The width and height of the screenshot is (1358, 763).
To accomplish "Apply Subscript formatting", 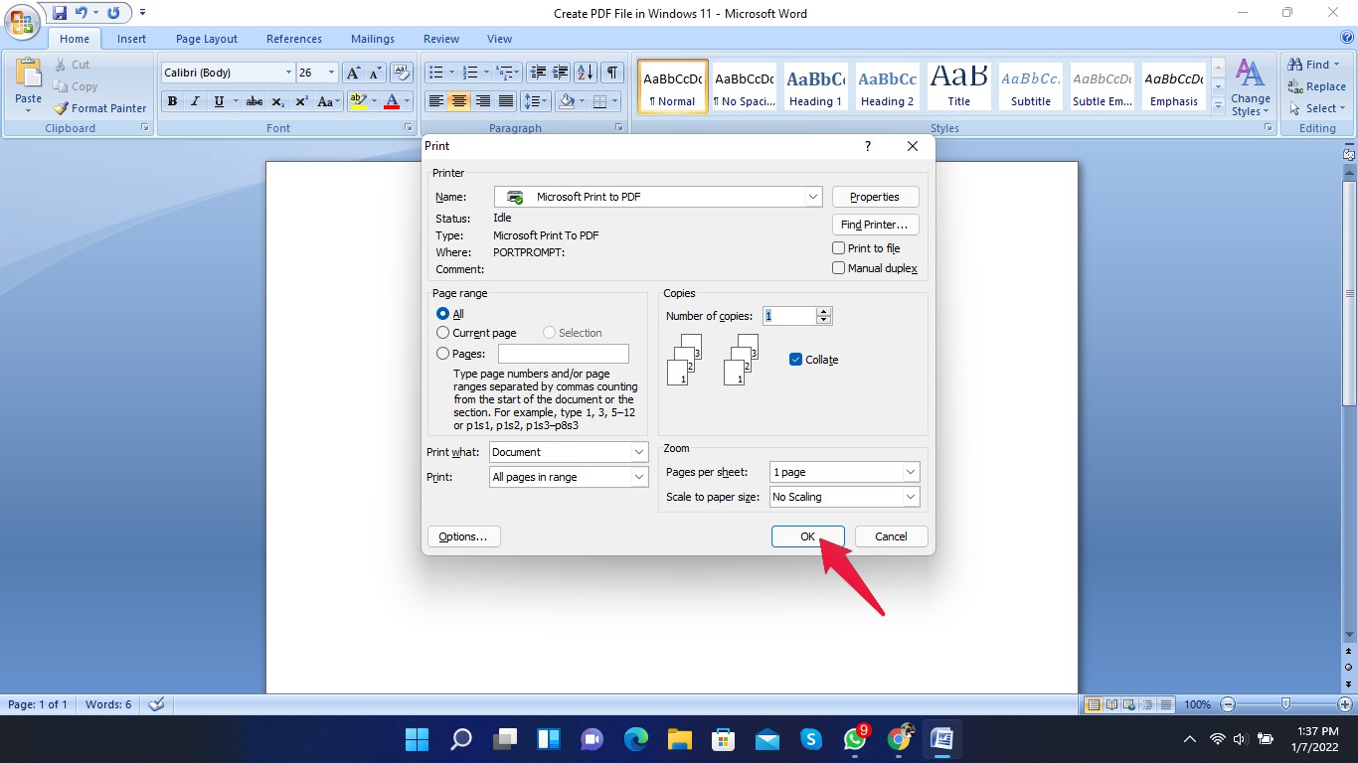I will tap(278, 101).
